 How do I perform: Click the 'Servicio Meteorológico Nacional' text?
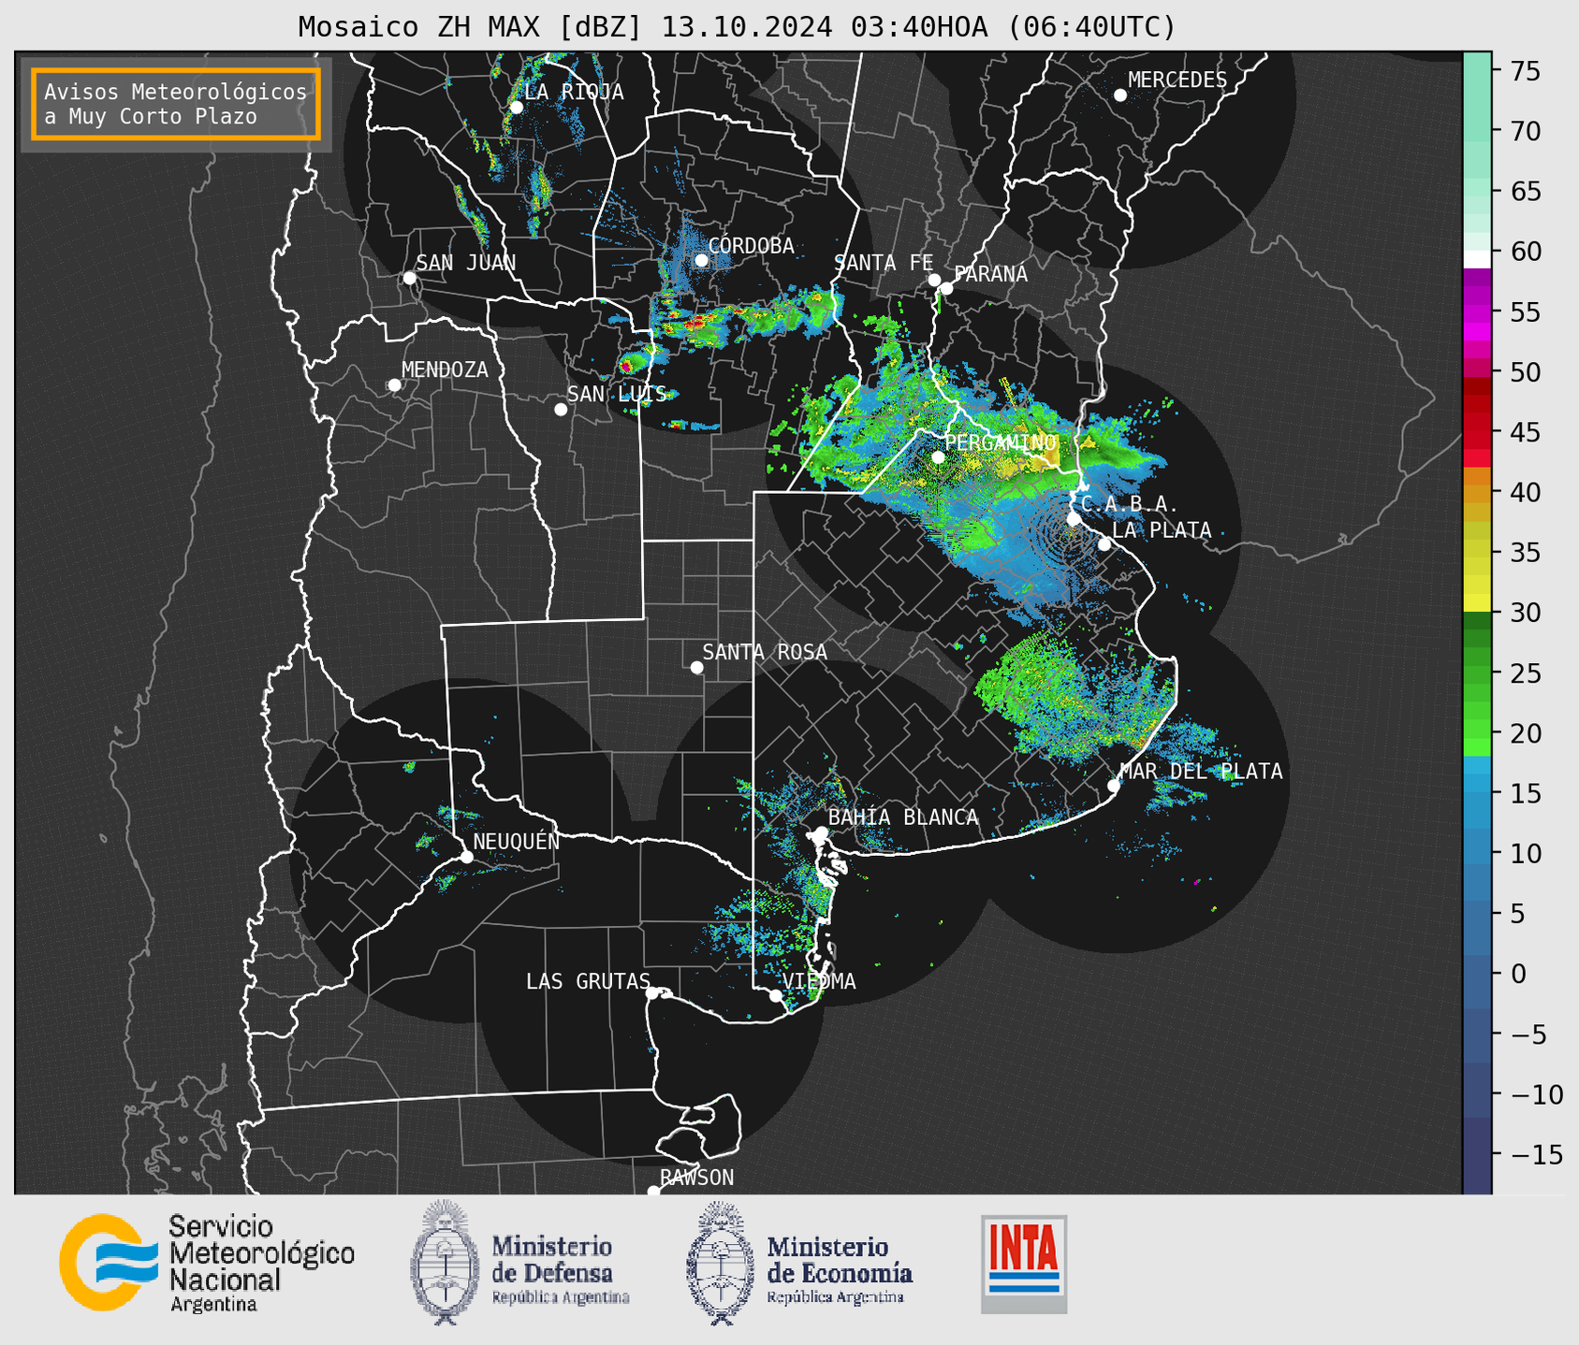tap(261, 1253)
